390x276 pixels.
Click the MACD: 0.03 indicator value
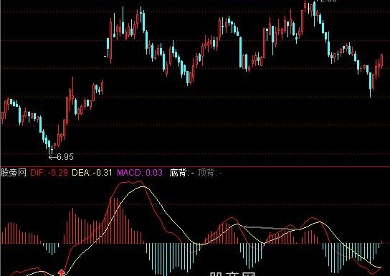tap(140, 173)
